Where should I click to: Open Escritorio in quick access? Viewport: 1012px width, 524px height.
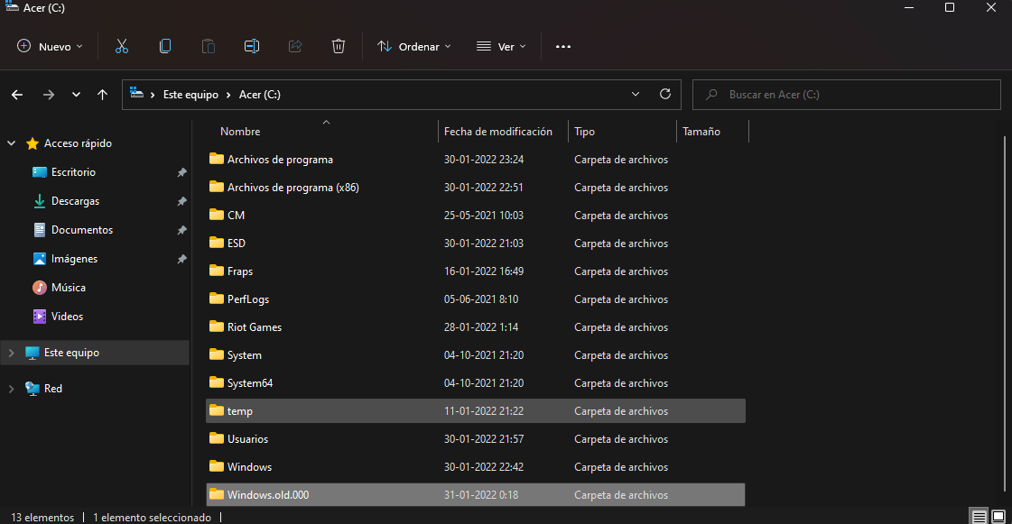click(x=73, y=172)
